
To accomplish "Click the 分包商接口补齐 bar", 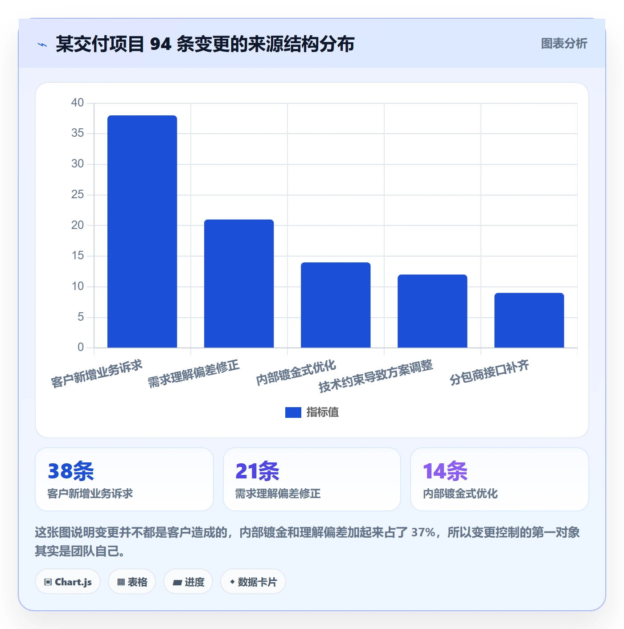I will [x=529, y=320].
